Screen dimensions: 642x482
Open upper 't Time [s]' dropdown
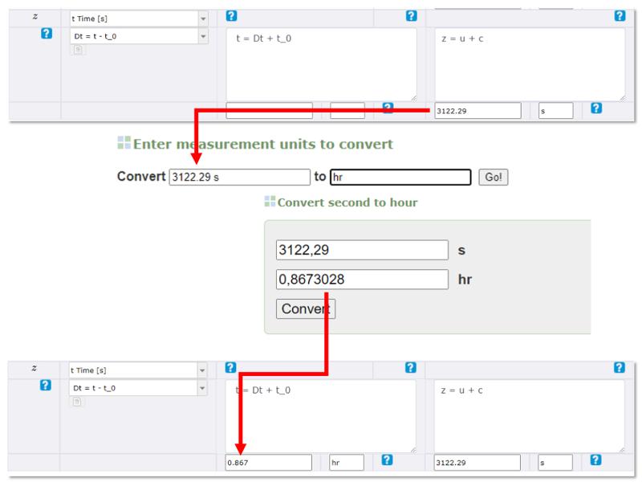[x=139, y=18]
